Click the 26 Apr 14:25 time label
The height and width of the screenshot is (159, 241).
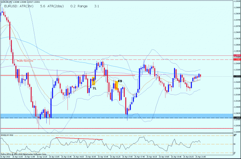click(79, 157)
